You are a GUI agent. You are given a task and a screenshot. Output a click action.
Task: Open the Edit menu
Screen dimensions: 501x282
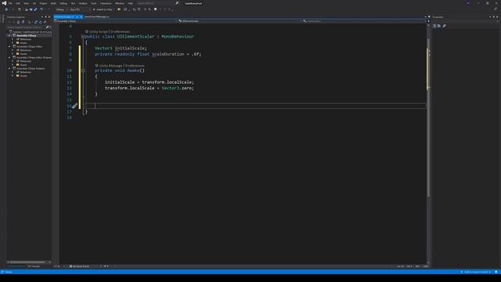point(18,3)
